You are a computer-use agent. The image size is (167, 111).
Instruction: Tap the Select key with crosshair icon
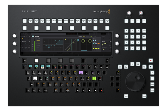tap(50, 84)
